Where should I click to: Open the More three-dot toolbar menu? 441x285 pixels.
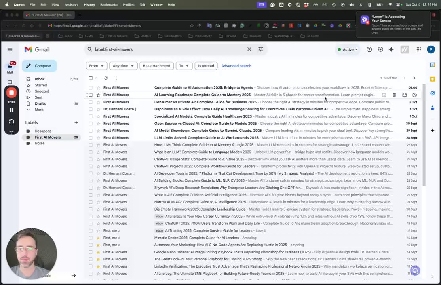[116, 78]
